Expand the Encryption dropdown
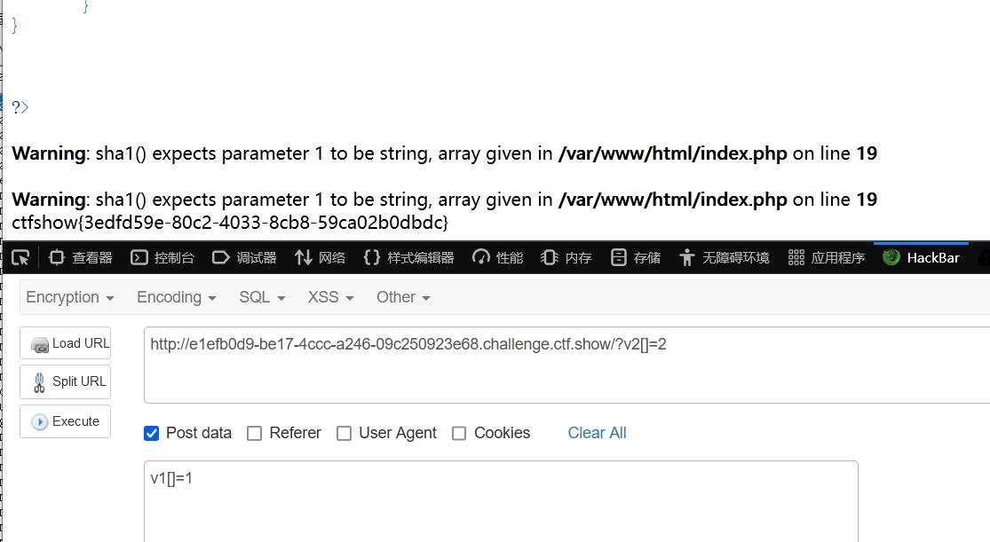 (70, 297)
